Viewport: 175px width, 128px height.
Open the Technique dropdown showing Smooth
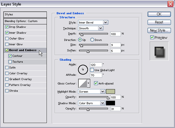point(91,28)
